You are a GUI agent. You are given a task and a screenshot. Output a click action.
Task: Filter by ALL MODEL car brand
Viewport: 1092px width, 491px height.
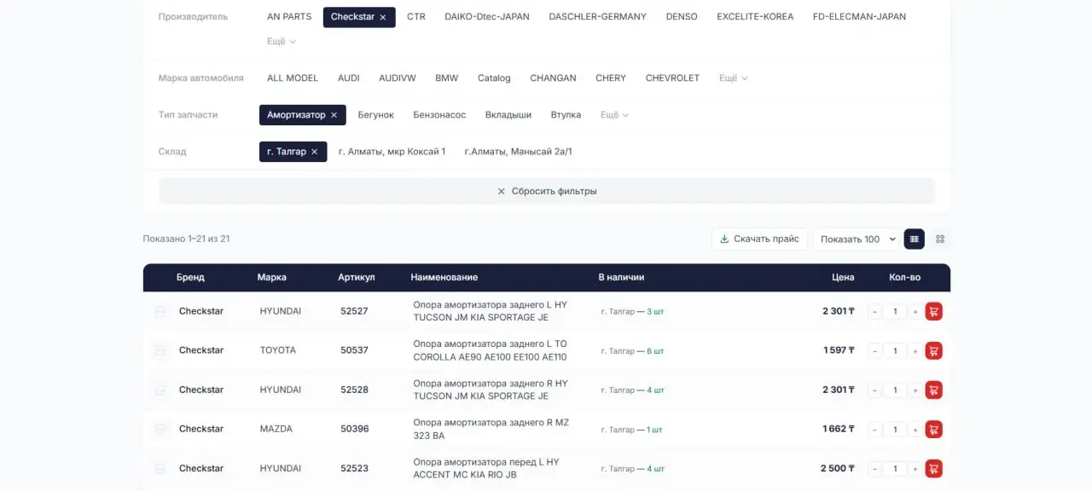pos(293,78)
